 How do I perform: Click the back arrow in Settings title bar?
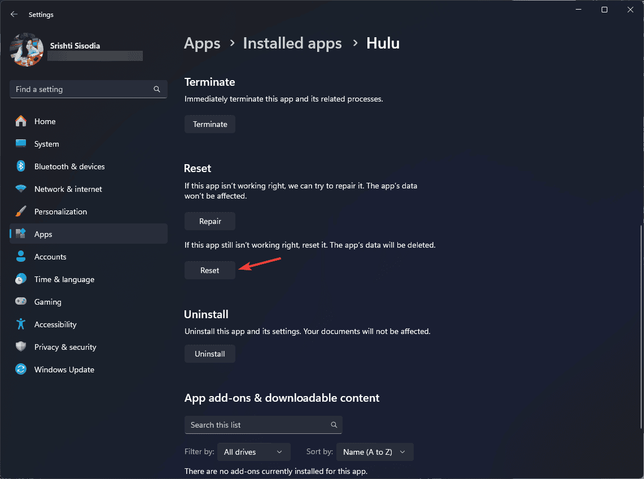[x=14, y=14]
